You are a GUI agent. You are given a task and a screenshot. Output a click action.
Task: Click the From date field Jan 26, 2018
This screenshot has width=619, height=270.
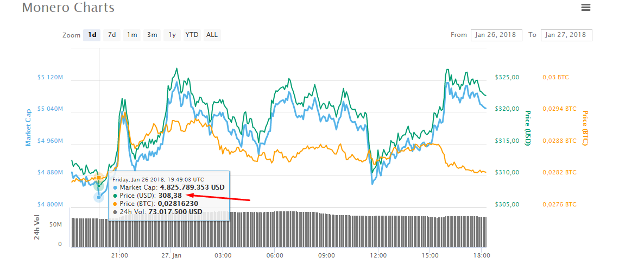pos(496,35)
